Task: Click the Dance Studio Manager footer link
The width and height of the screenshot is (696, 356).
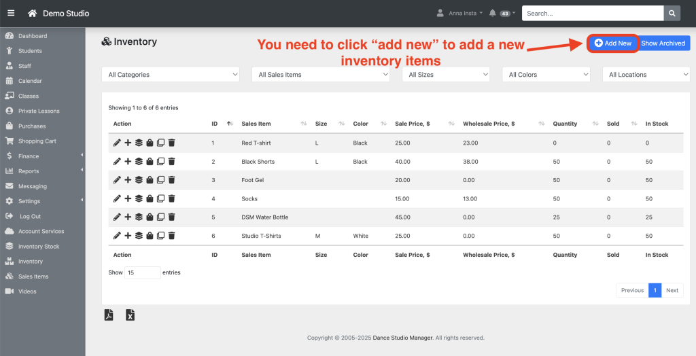Action: 402,338
